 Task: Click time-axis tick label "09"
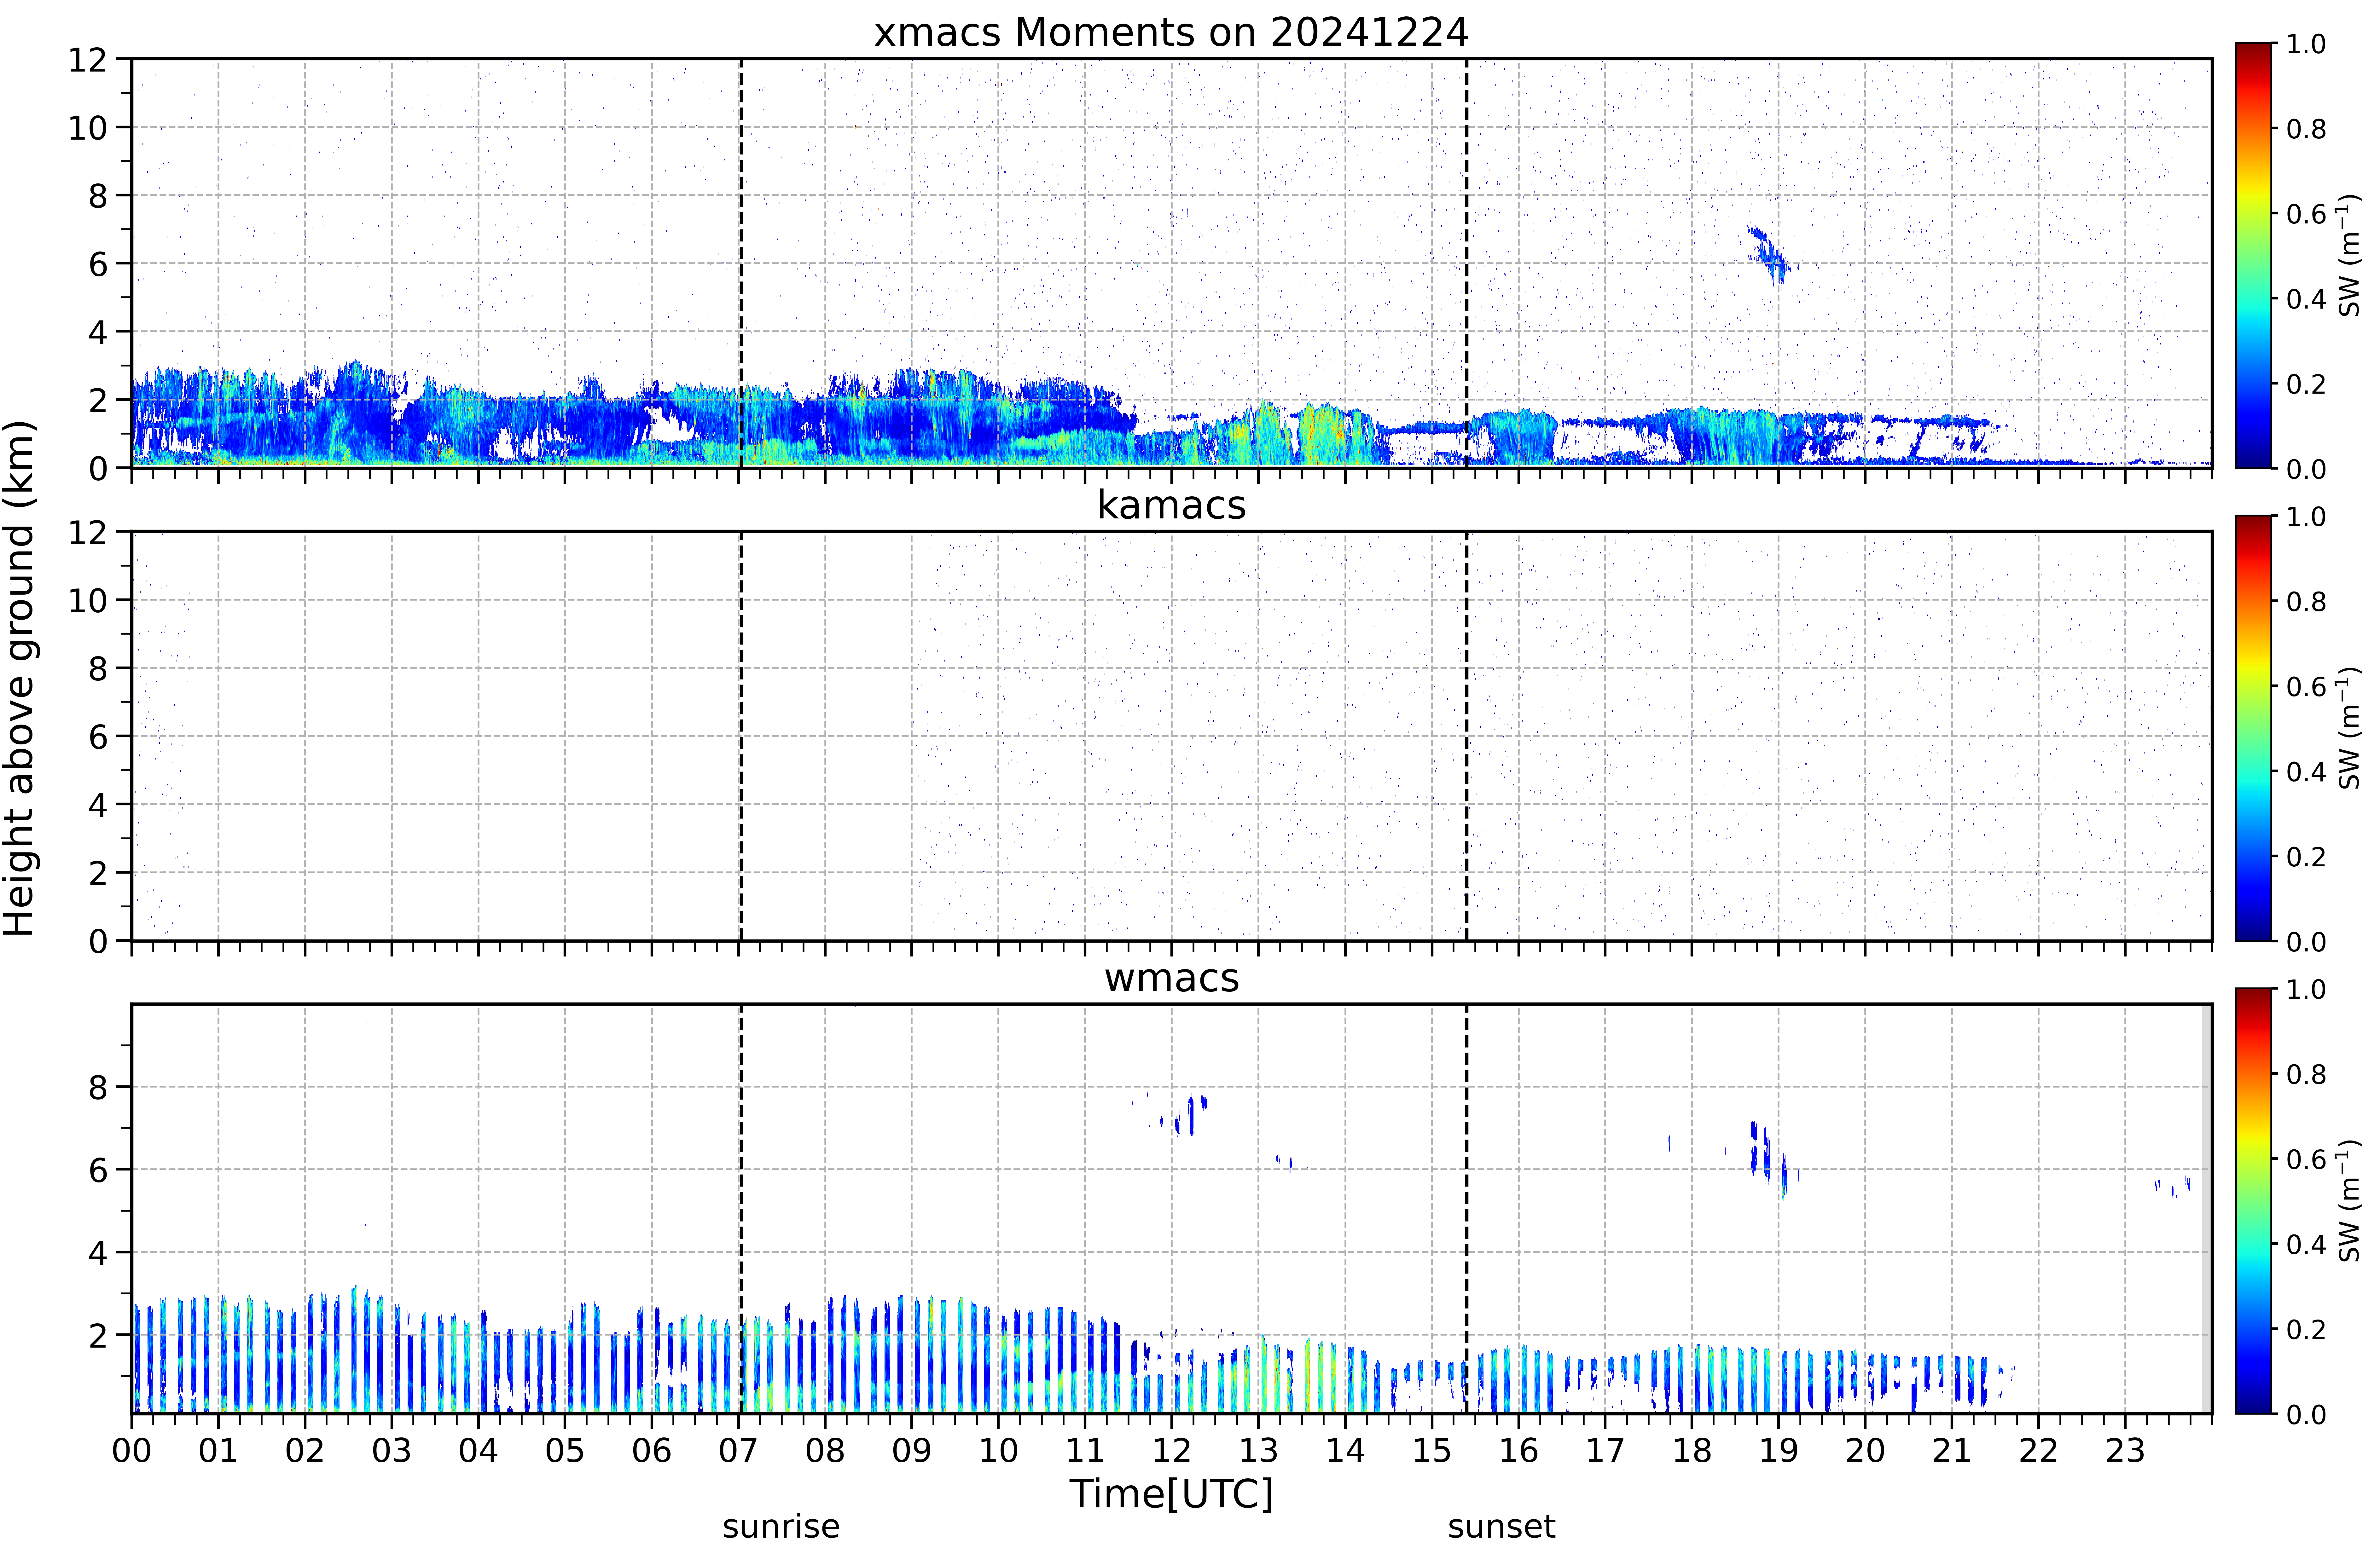coord(912,1451)
